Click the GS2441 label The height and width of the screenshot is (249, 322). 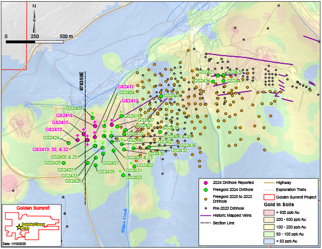(x=235, y=81)
